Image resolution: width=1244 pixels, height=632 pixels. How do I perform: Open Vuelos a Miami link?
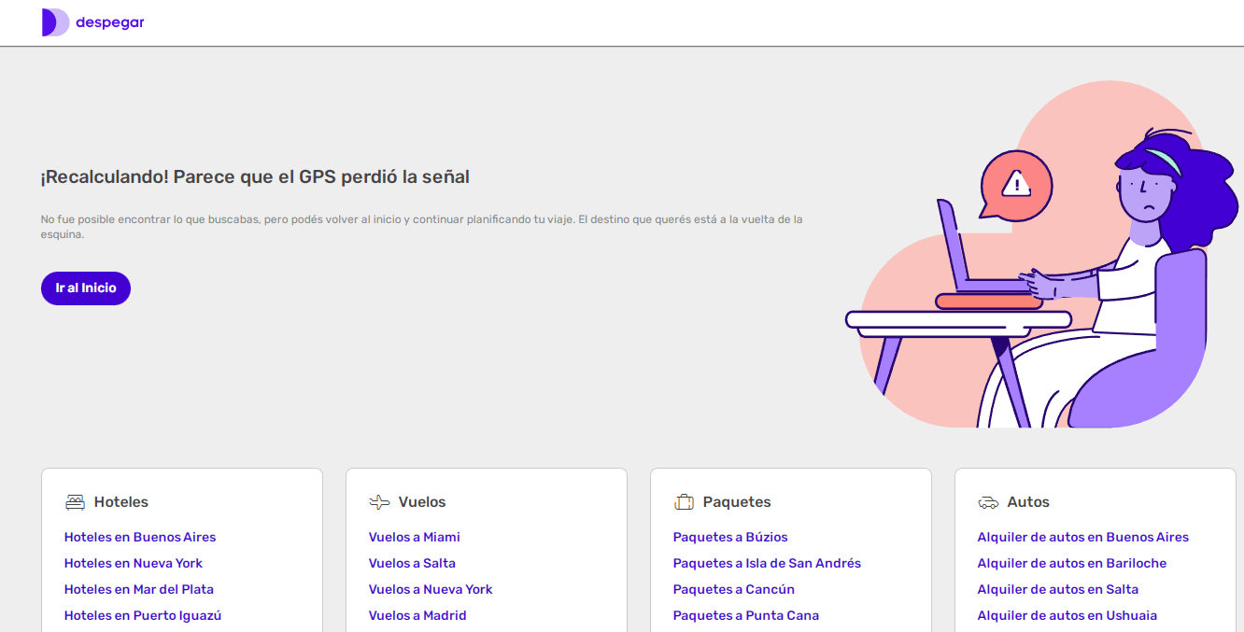click(414, 537)
